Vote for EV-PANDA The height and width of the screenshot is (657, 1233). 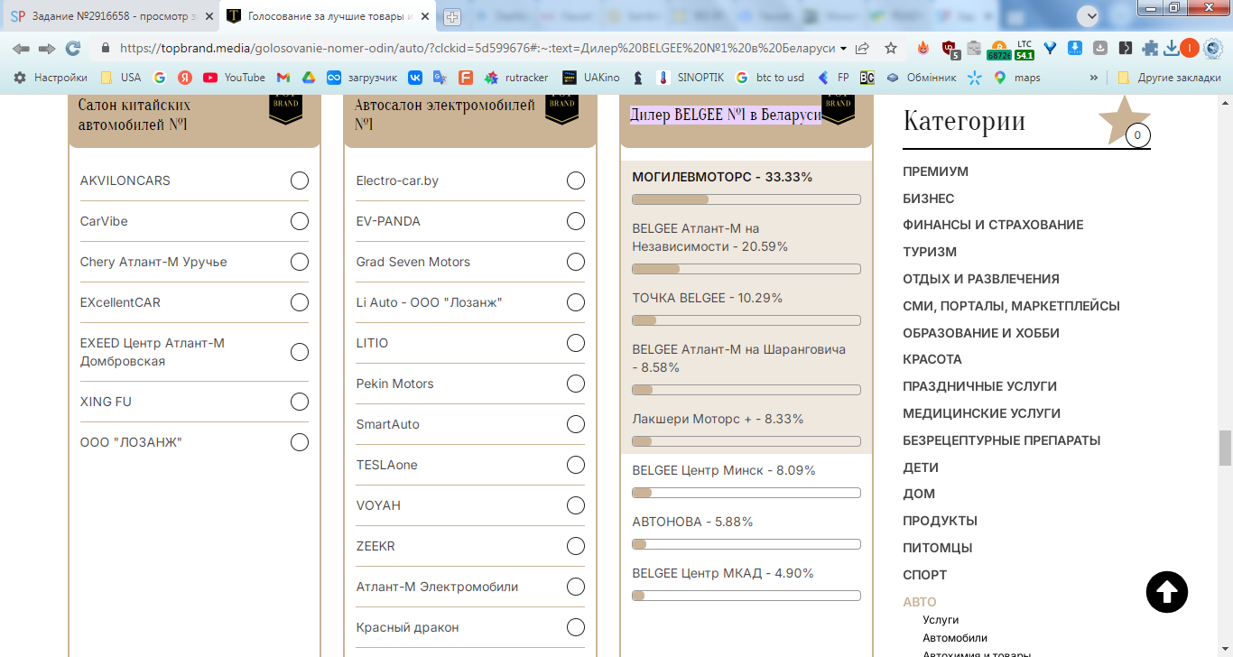point(576,221)
